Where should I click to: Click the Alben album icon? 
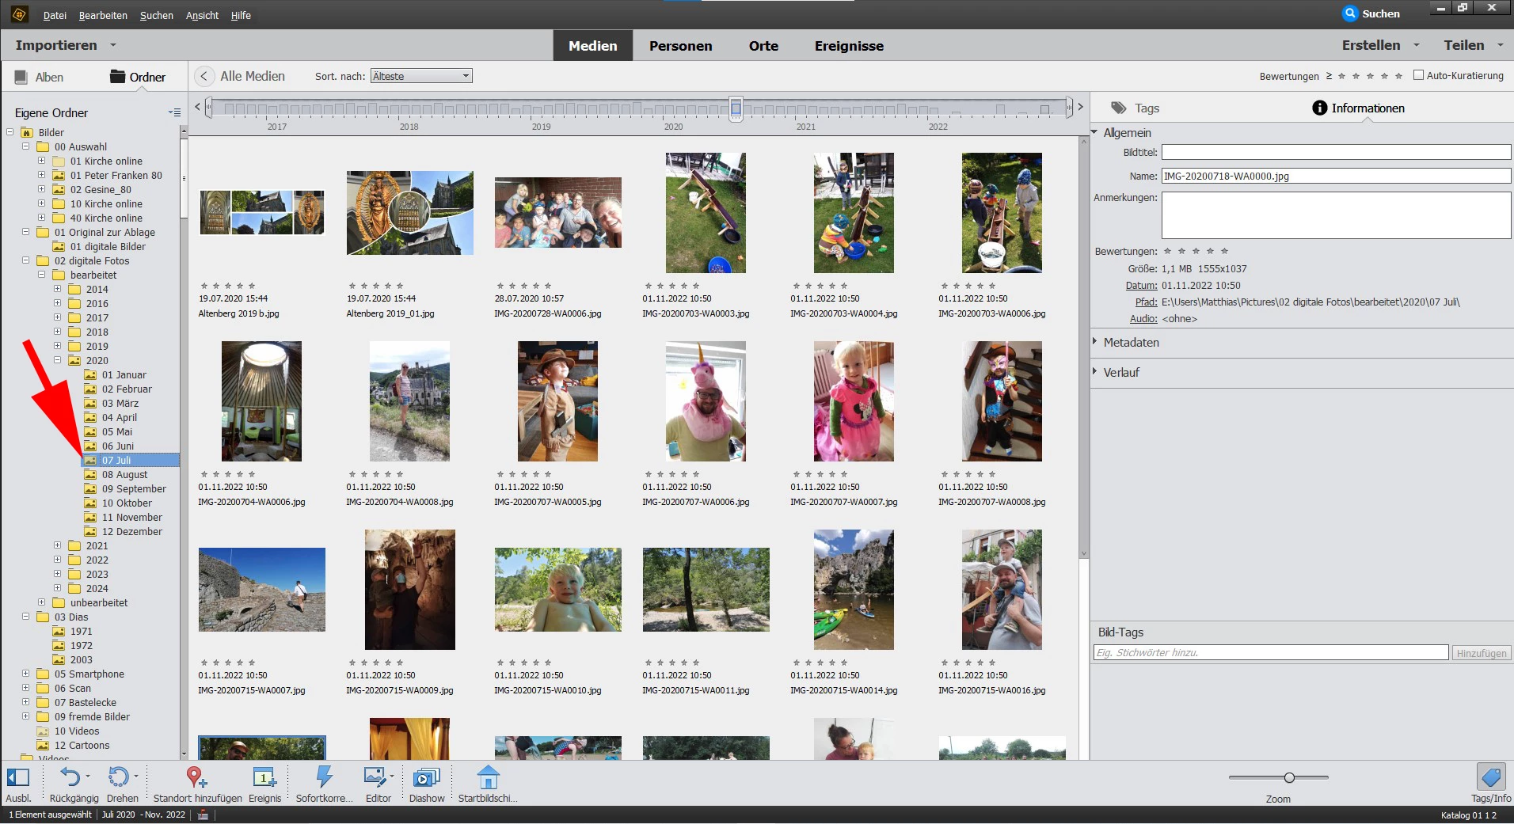pos(21,77)
